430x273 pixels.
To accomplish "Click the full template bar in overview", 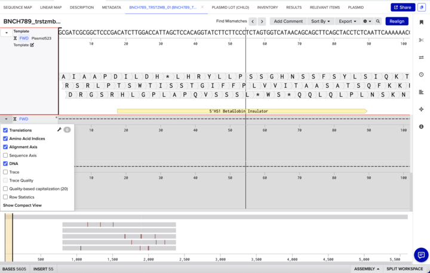I will (210, 217).
